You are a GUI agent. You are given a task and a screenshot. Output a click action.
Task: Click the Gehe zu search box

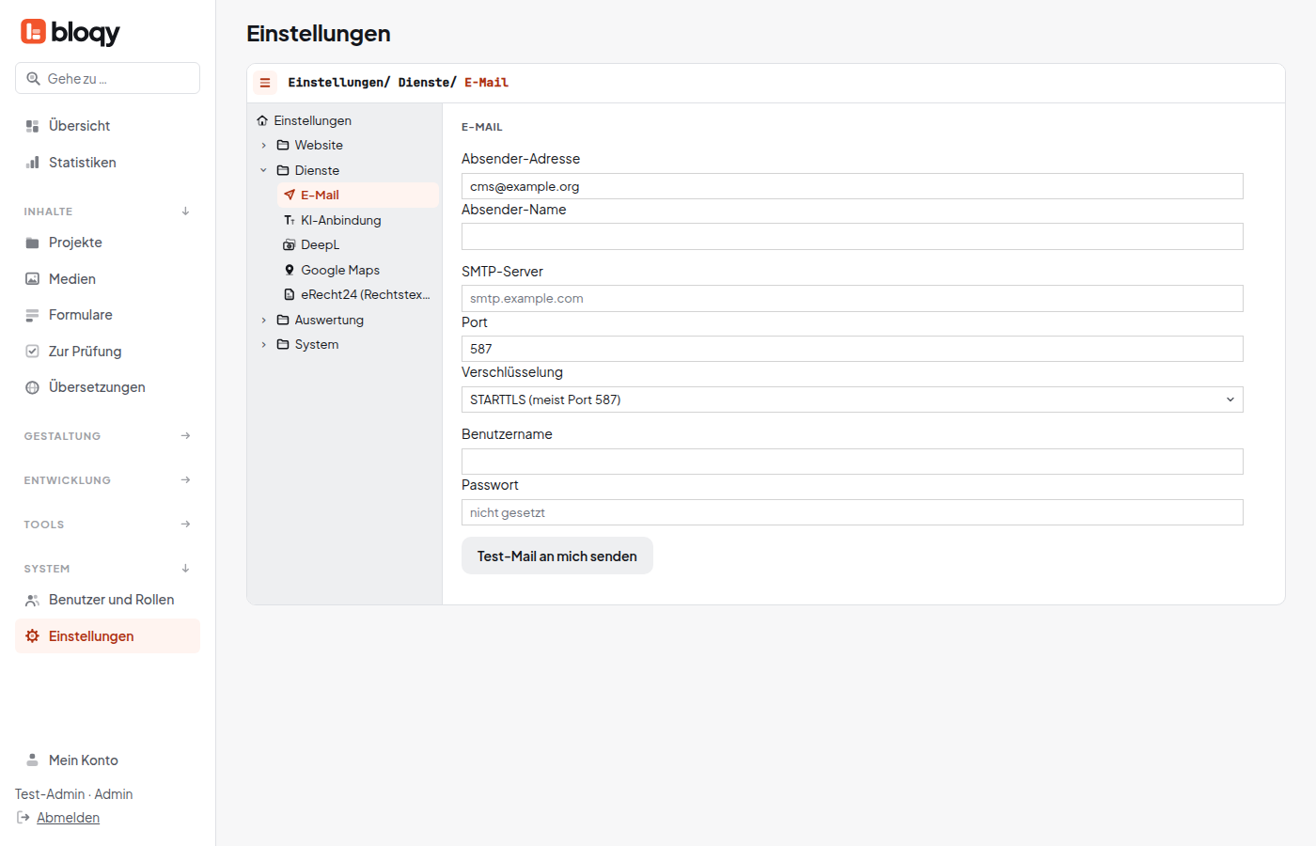107,78
